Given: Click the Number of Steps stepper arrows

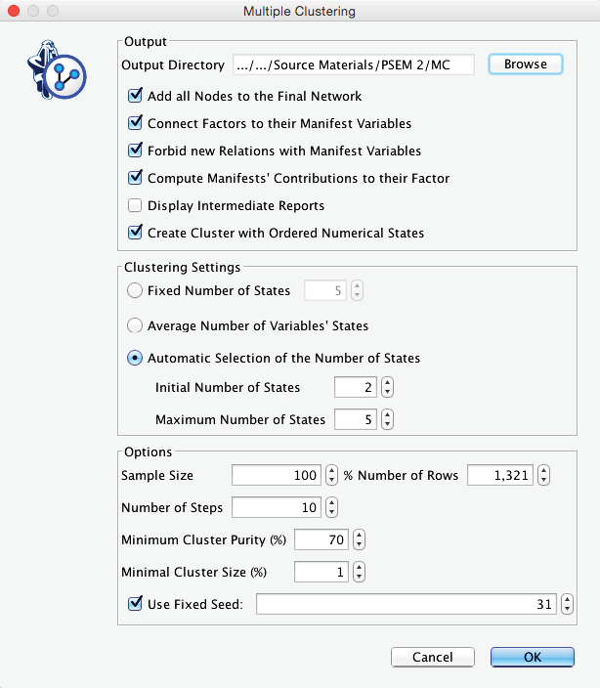Looking at the screenshot, I should (x=331, y=508).
